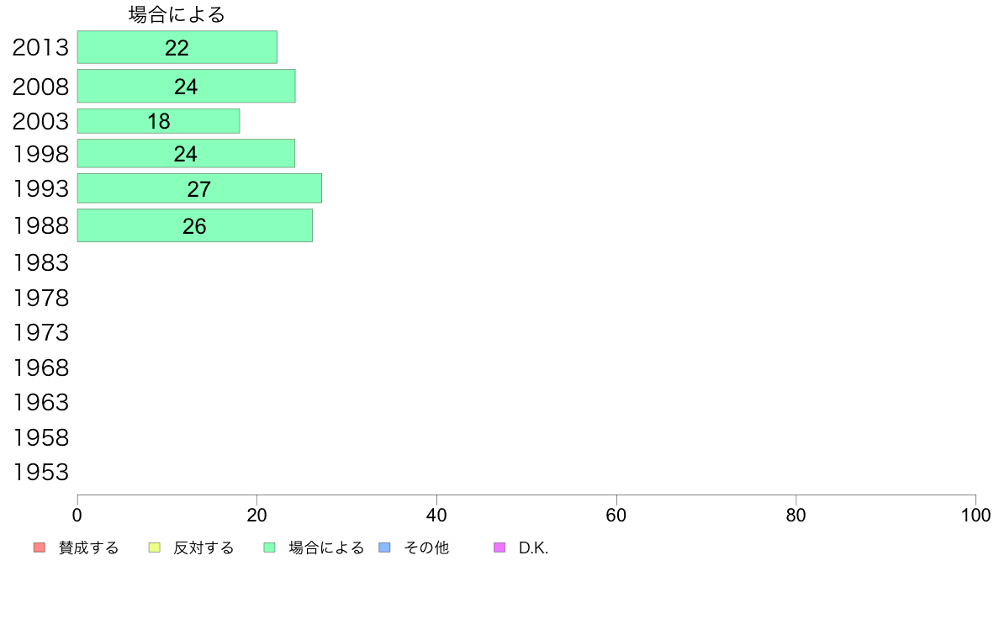This screenshot has width=999, height=619.
Task: Toggle the その他 legend label
Action: click(426, 548)
